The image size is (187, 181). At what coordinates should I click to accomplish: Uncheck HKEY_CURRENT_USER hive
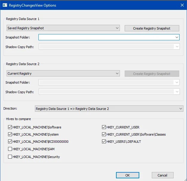(104, 127)
